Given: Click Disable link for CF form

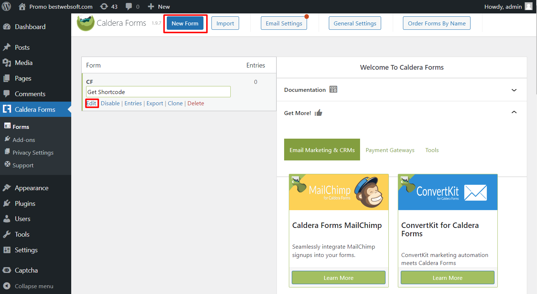Looking at the screenshot, I should (x=110, y=103).
